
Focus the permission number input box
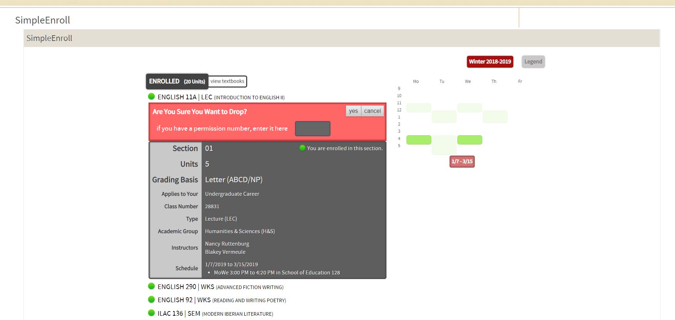(x=312, y=128)
